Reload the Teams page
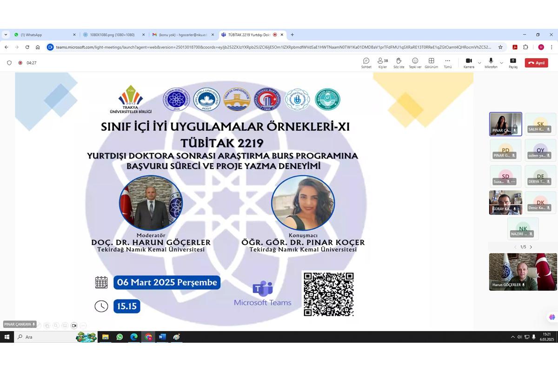558x372 pixels. tap(27, 47)
